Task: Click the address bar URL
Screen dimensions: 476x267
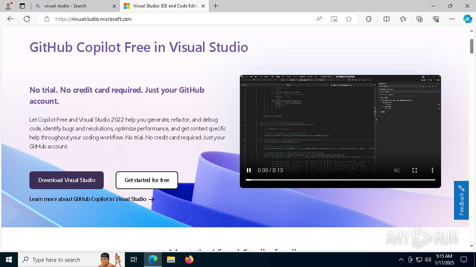Action: [93, 19]
